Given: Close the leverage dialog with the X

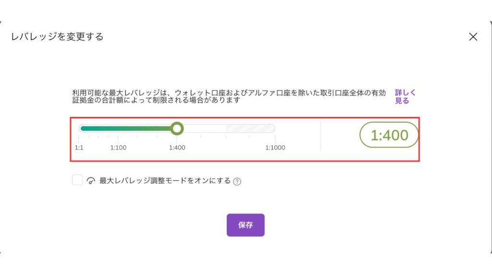Looking at the screenshot, I should tap(473, 36).
